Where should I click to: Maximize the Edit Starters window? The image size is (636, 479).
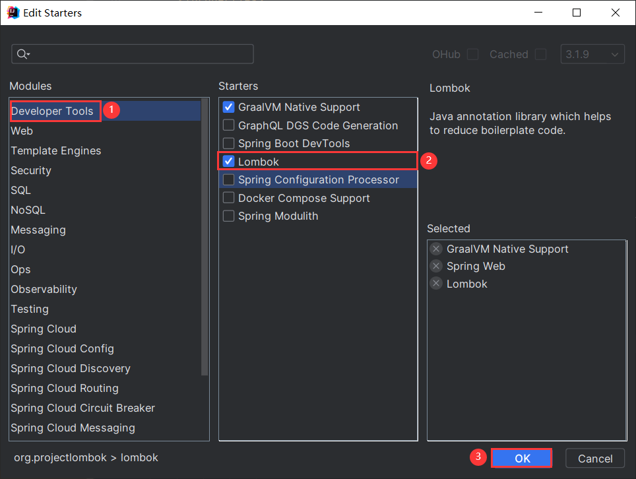point(577,13)
